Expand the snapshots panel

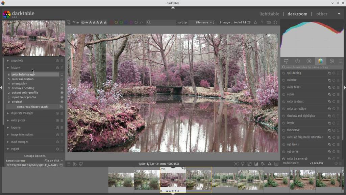[17, 61]
